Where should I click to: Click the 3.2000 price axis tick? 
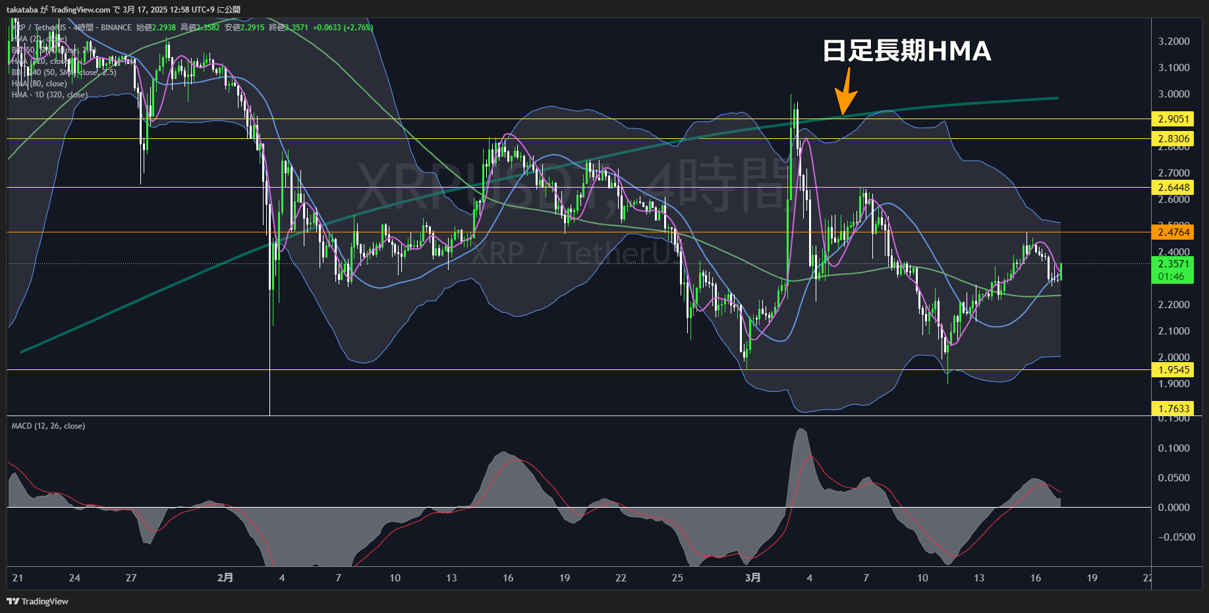click(1174, 41)
